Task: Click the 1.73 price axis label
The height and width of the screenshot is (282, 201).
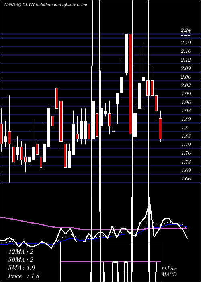Action: (186, 162)
